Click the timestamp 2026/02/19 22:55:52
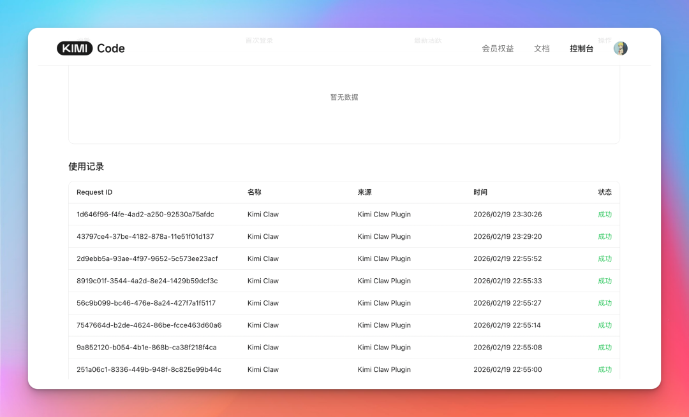Viewport: 689px width, 417px height. (x=507, y=259)
